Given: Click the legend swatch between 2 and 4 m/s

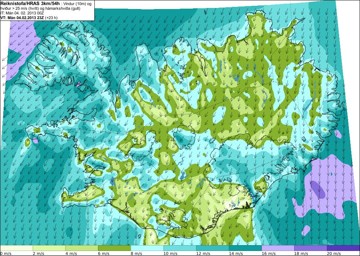Looking at the screenshot, I should tap(49, 248).
